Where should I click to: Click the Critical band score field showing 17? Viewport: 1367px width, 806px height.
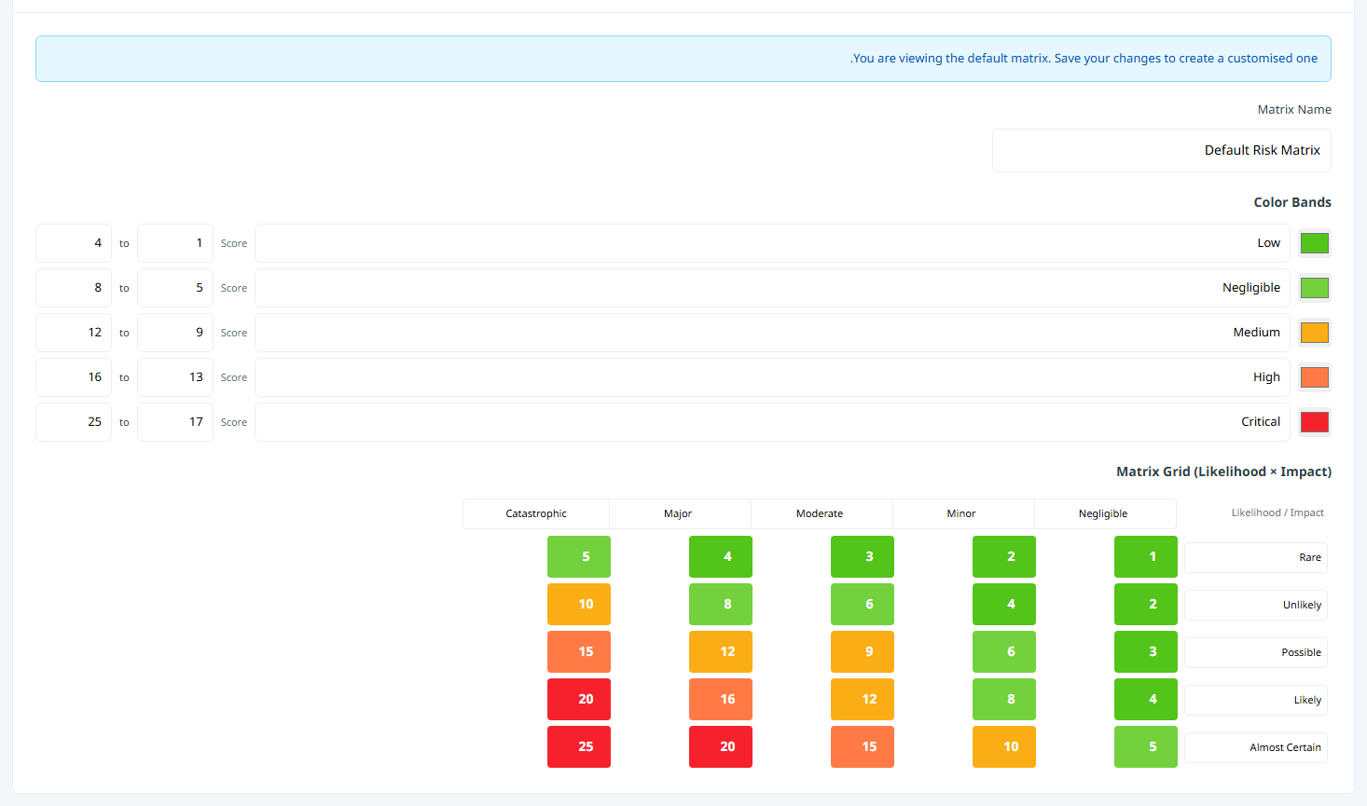click(175, 422)
